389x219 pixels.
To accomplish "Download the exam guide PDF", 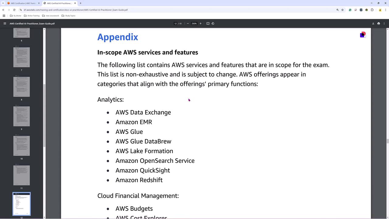I will coord(373,23).
